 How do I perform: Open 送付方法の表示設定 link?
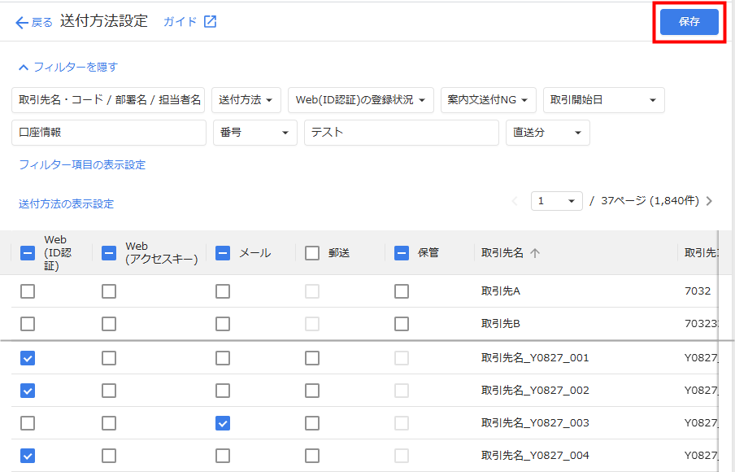click(x=67, y=203)
